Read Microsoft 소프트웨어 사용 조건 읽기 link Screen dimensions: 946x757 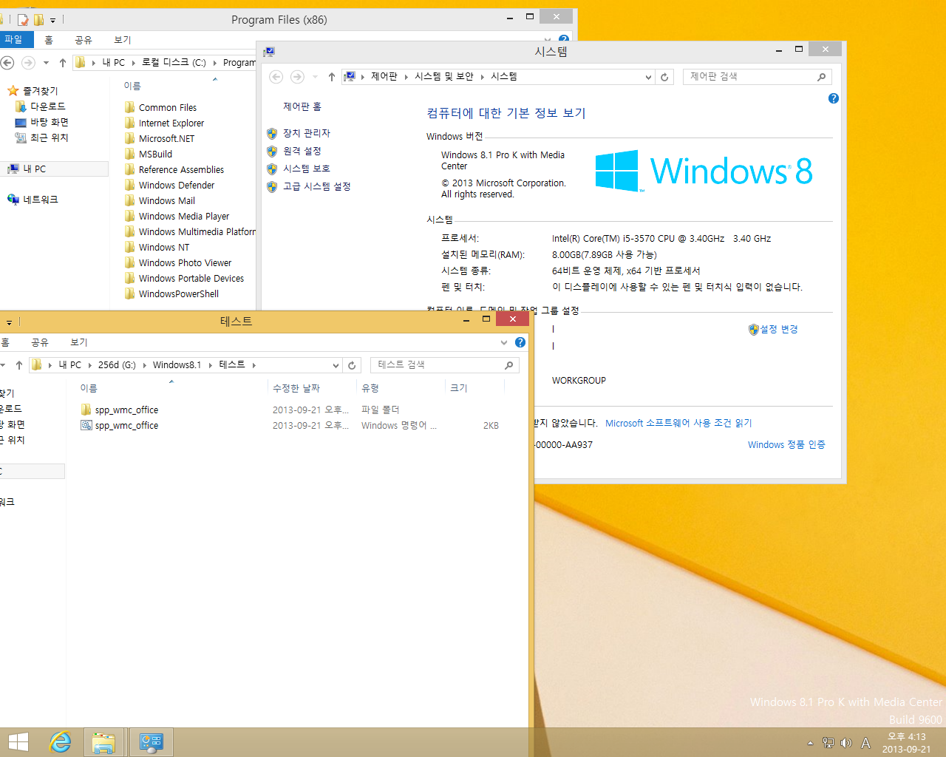coord(678,423)
